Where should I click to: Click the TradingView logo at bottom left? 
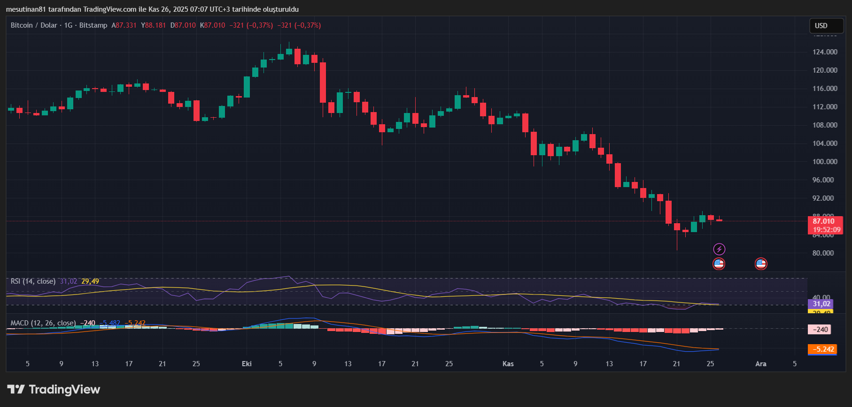coord(54,390)
